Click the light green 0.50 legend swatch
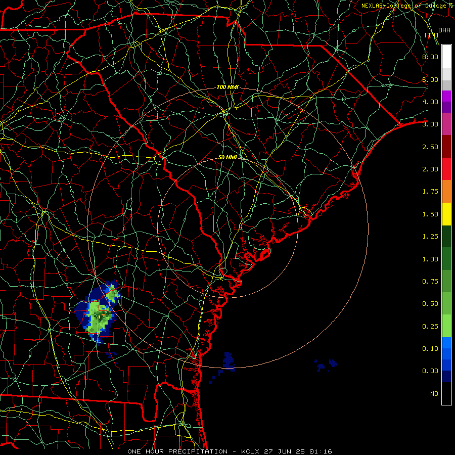The height and width of the screenshot is (455, 455). 446,303
